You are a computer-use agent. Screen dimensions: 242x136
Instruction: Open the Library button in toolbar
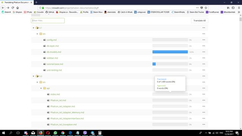tap(228, 8)
